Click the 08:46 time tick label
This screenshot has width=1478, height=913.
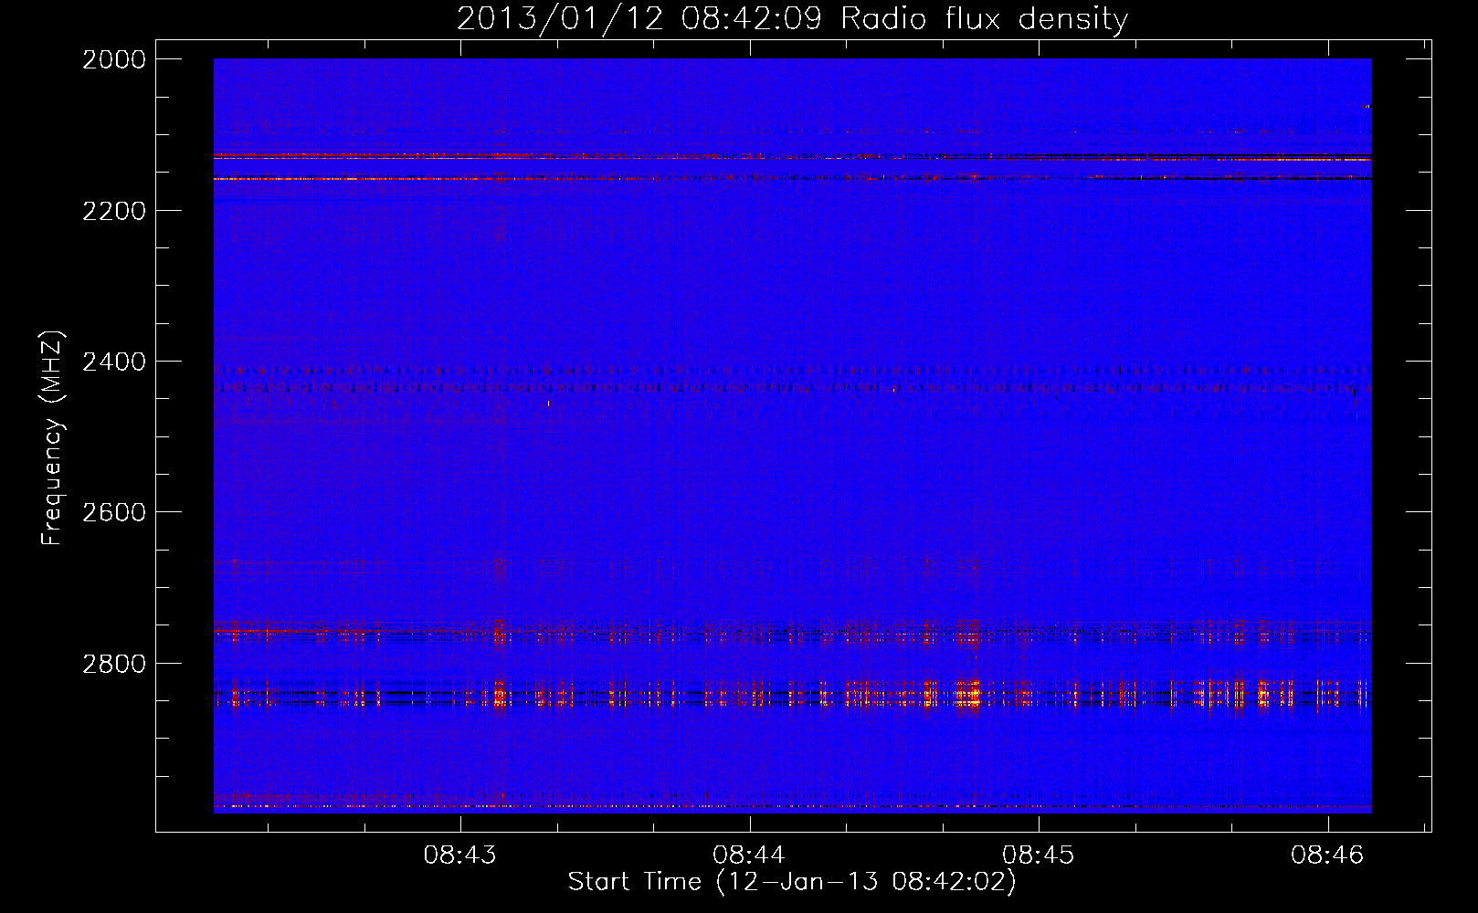tap(1327, 855)
